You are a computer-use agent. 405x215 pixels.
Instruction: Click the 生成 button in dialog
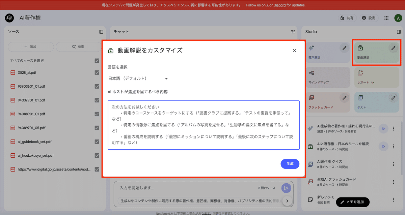coord(290,164)
